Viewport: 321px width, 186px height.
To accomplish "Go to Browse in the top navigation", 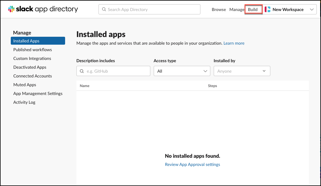I will (x=219, y=9).
